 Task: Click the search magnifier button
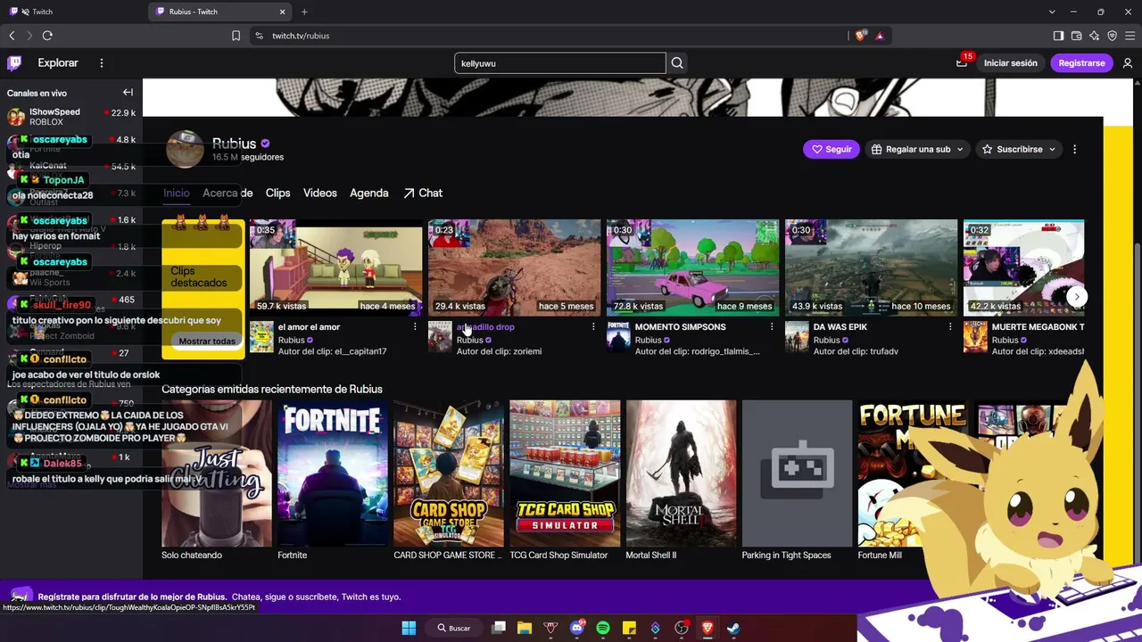(x=677, y=63)
